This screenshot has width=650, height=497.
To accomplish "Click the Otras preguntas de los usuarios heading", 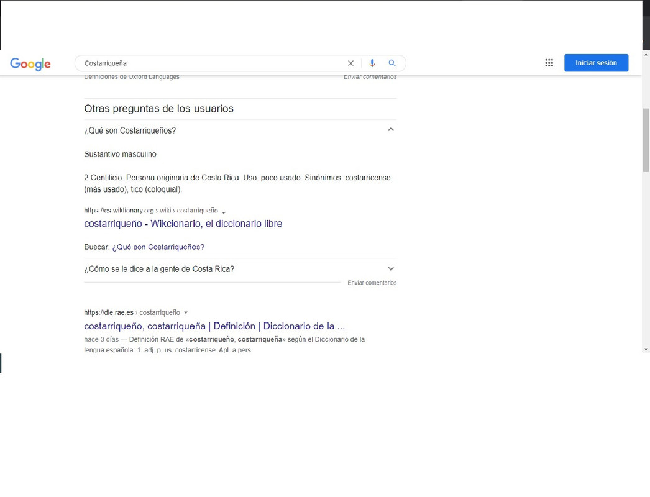I will point(158,109).
